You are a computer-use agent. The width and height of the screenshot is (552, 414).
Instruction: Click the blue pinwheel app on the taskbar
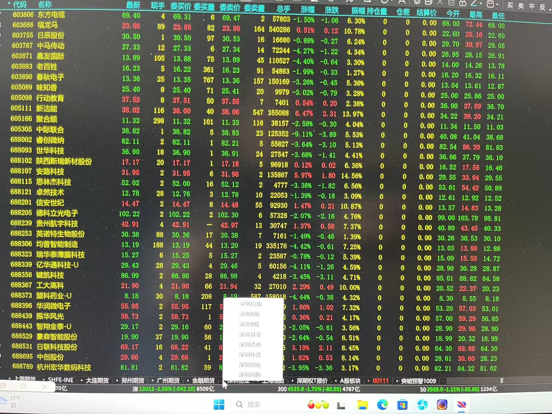[x=422, y=405]
